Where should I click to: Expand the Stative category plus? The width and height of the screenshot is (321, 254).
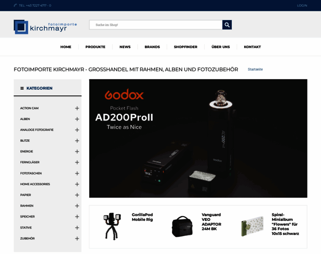click(77, 228)
